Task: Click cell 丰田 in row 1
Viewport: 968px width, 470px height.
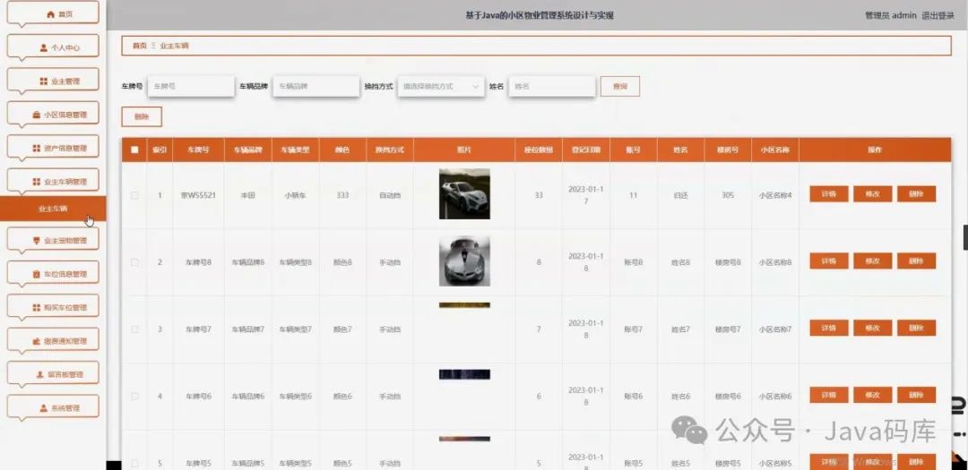Action: [247, 195]
